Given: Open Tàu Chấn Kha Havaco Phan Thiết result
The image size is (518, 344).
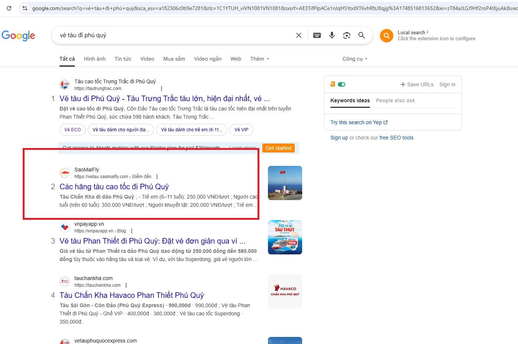Looking at the screenshot, I should [x=132, y=295].
